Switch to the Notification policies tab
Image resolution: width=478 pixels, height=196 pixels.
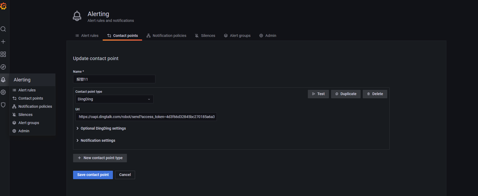(x=166, y=36)
